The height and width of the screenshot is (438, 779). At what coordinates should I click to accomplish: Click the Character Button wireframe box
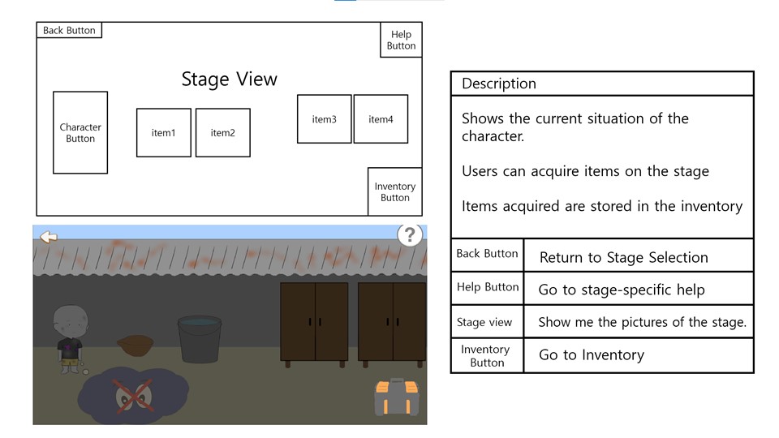(80, 132)
